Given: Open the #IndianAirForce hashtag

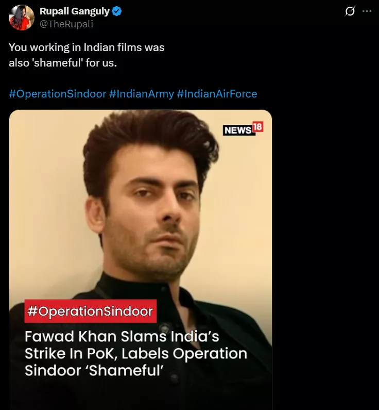Looking at the screenshot, I should (x=217, y=94).
